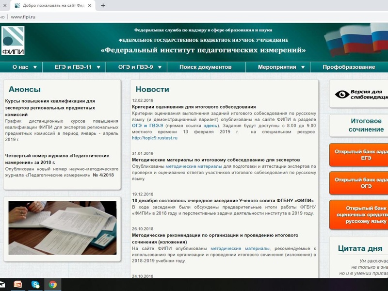Open the Mail app from the taskbar

pos(3,283)
